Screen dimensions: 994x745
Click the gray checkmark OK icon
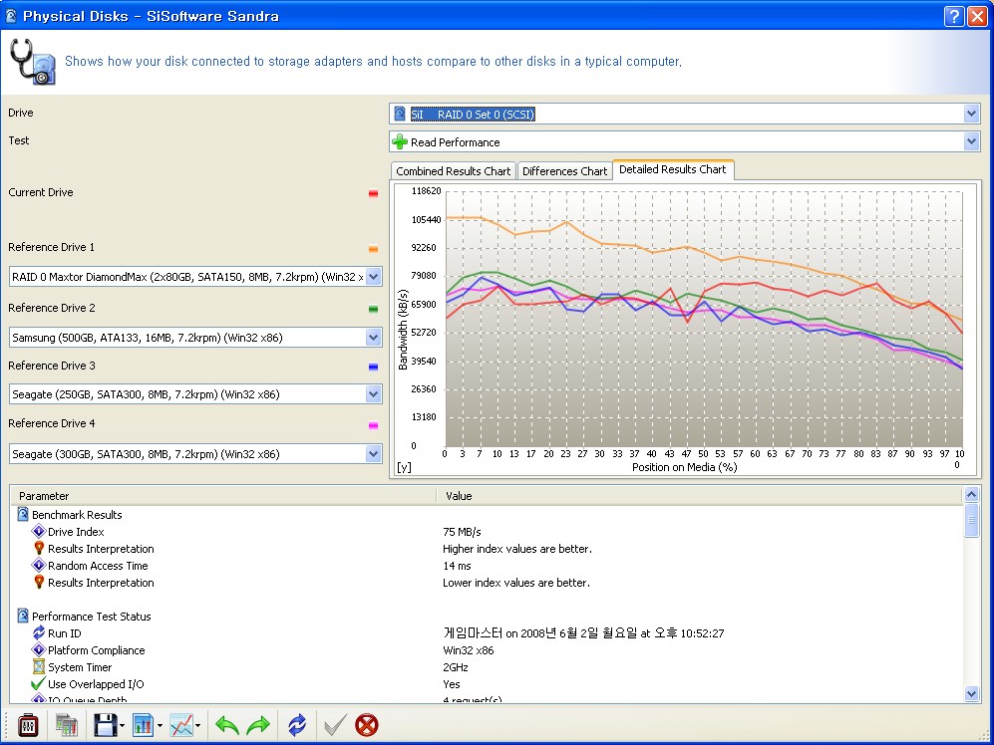335,725
